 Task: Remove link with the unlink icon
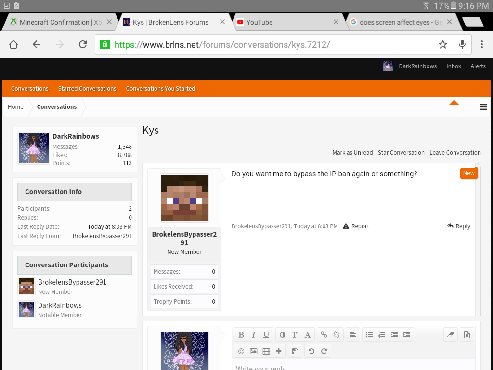pyautogui.click(x=337, y=335)
